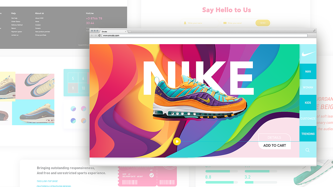Open the WOMAN menu item
333x187 pixels.
click(x=308, y=87)
